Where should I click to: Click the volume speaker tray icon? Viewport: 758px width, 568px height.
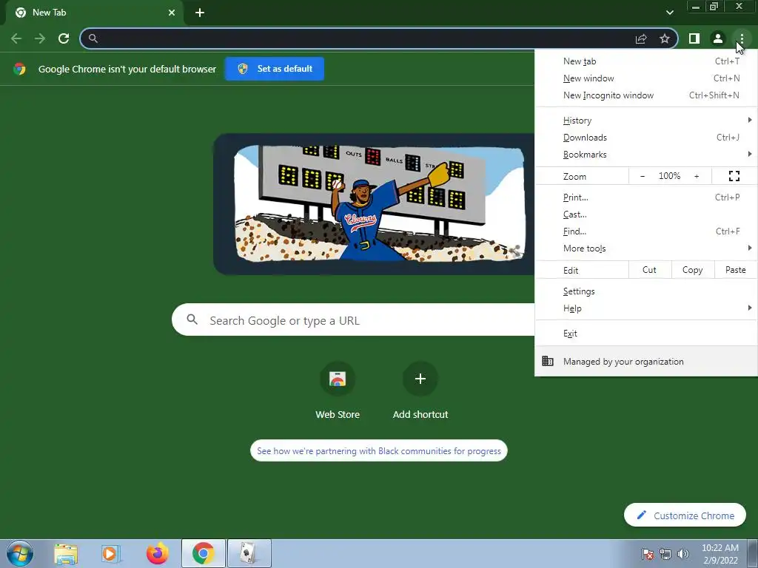point(683,554)
